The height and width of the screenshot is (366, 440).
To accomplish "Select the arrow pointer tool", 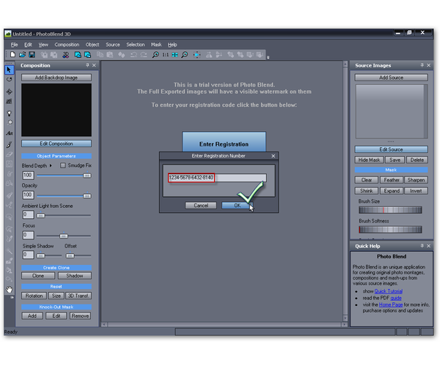I will (x=10, y=70).
